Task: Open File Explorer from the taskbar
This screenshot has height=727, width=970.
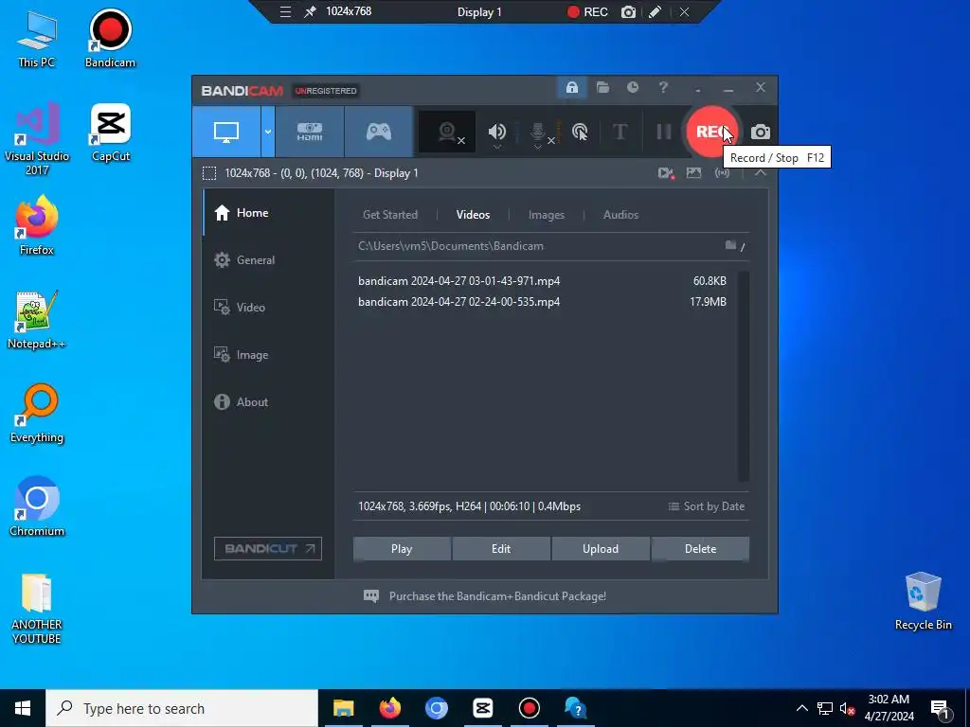Action: pyautogui.click(x=343, y=708)
